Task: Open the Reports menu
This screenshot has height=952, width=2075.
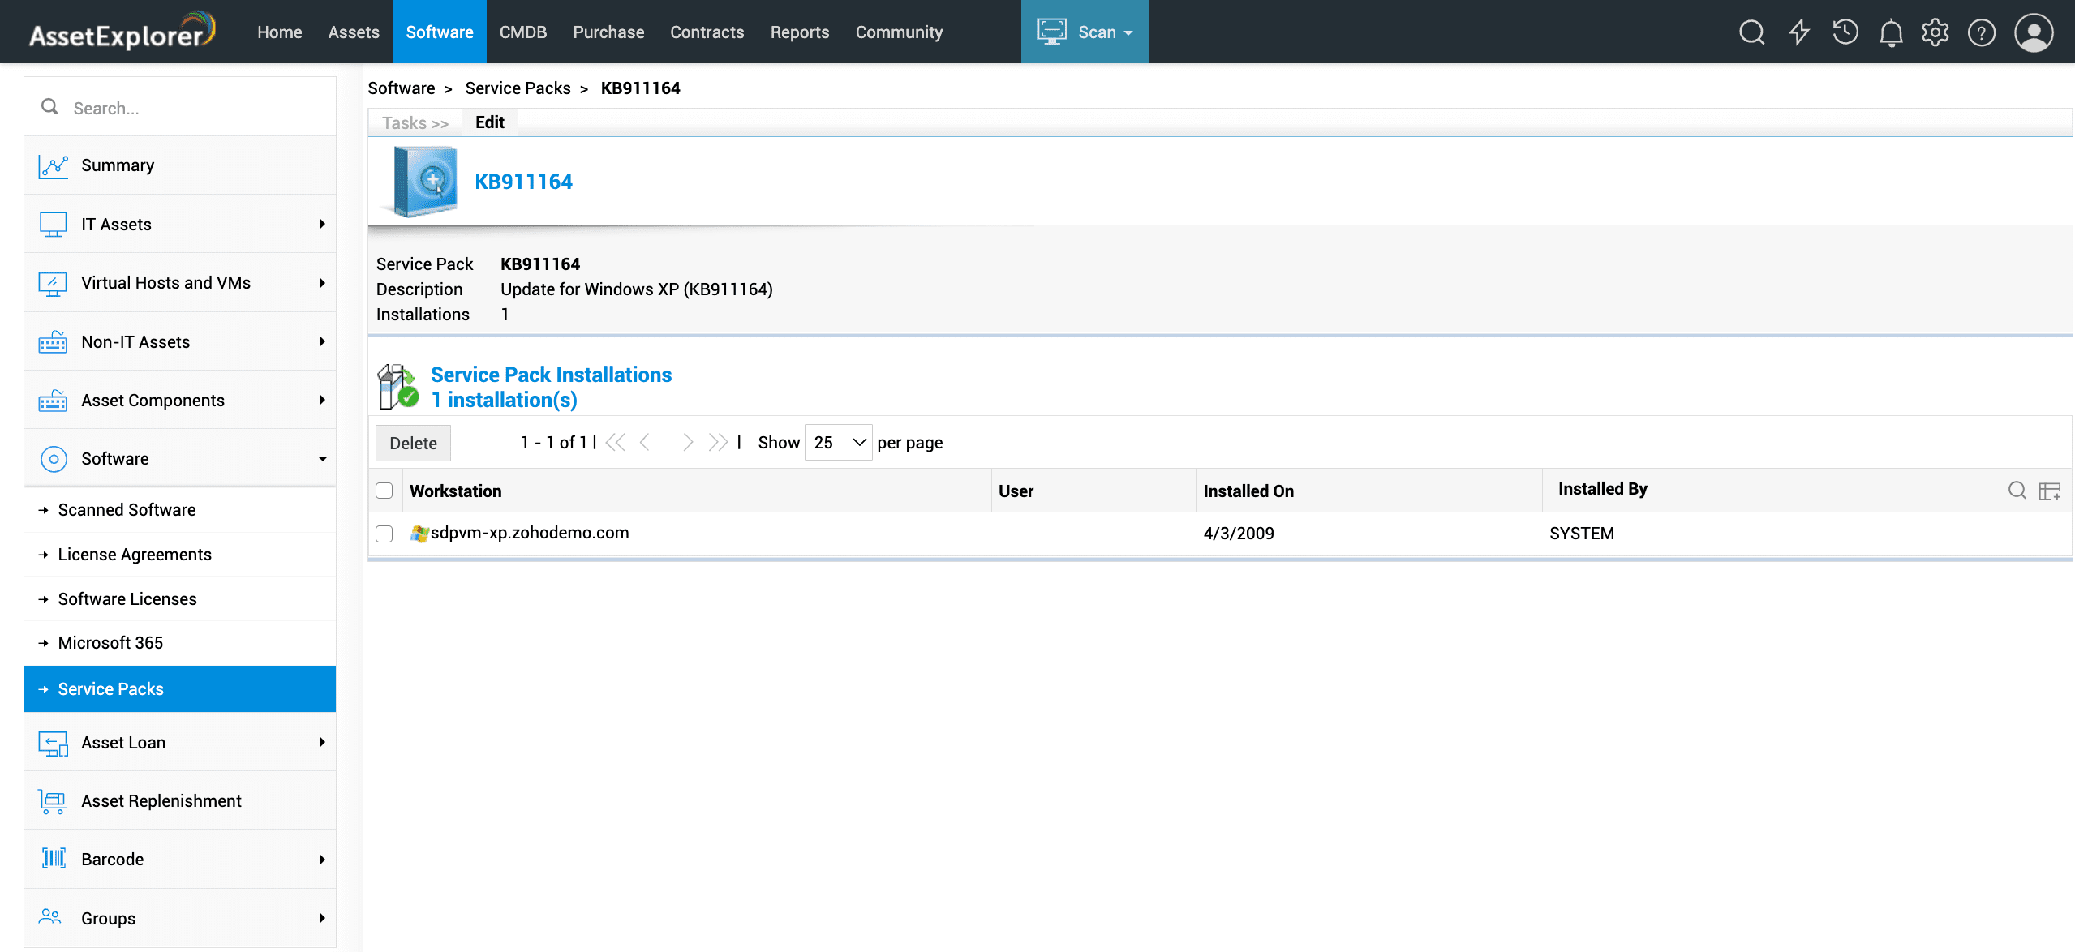Action: 799,32
